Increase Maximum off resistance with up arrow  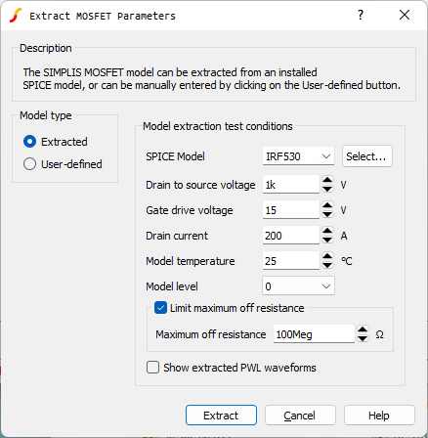[x=363, y=329]
